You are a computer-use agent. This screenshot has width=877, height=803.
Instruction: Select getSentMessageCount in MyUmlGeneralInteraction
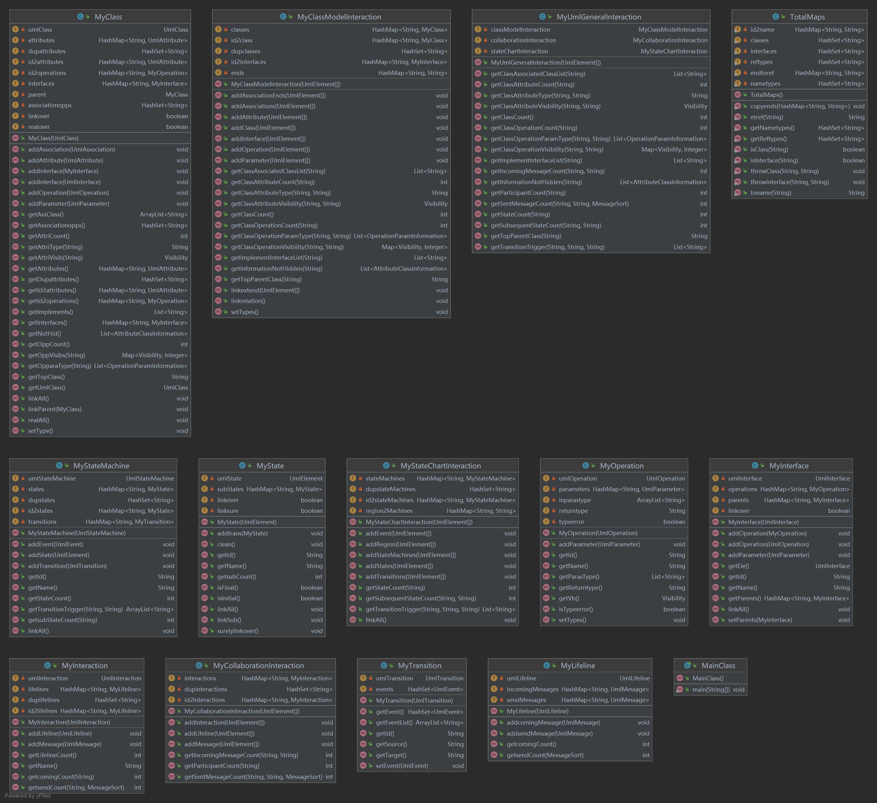tap(591, 204)
